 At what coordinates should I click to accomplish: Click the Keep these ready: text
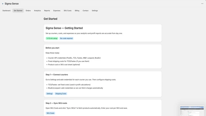[x=53, y=53]
